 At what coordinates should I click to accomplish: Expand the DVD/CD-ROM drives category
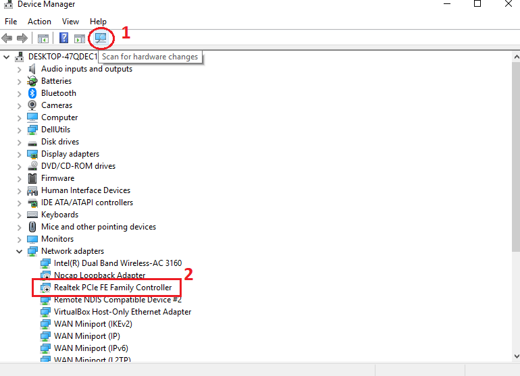[x=19, y=167]
